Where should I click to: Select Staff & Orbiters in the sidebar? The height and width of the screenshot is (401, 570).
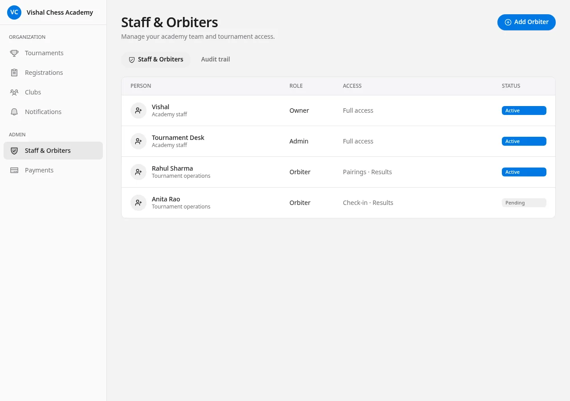(x=53, y=151)
